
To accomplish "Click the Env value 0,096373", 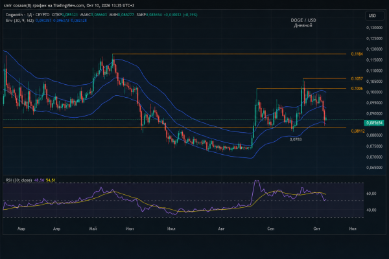I will pyautogui.click(x=61, y=20).
